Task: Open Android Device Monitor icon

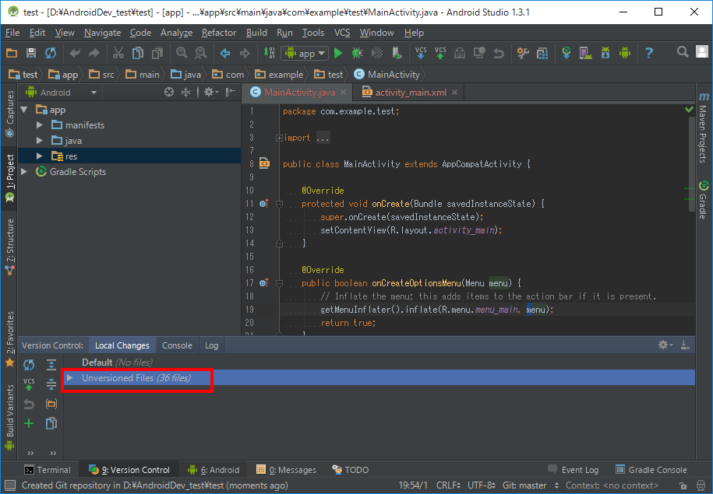Action: [x=625, y=53]
